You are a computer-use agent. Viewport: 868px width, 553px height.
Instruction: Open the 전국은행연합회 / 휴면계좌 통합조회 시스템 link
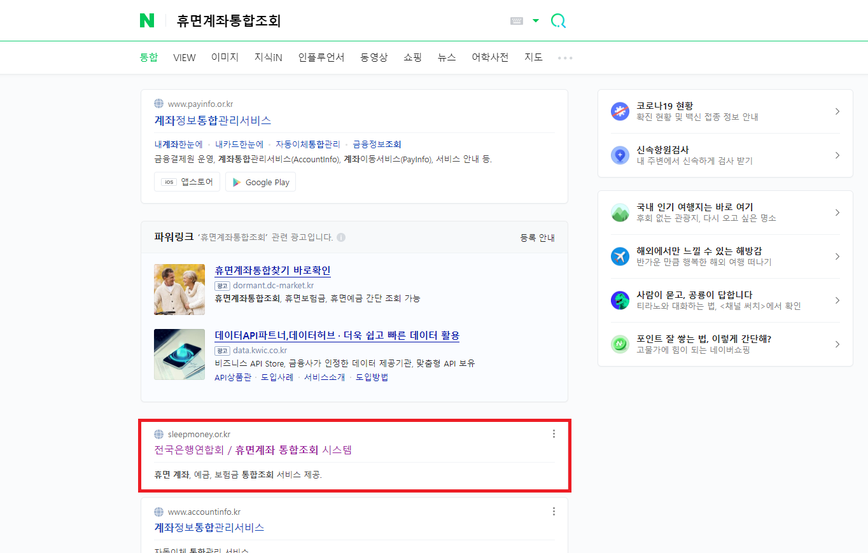[253, 450]
